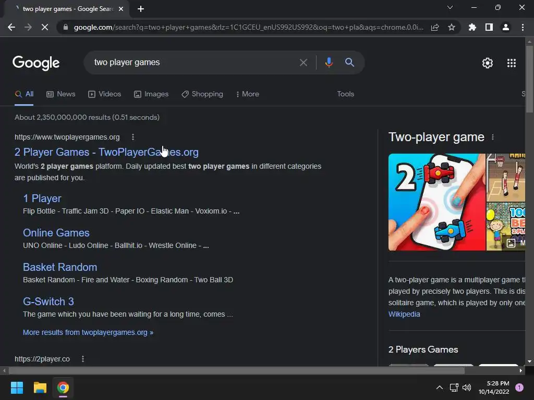Switch to News results tab

(60, 94)
